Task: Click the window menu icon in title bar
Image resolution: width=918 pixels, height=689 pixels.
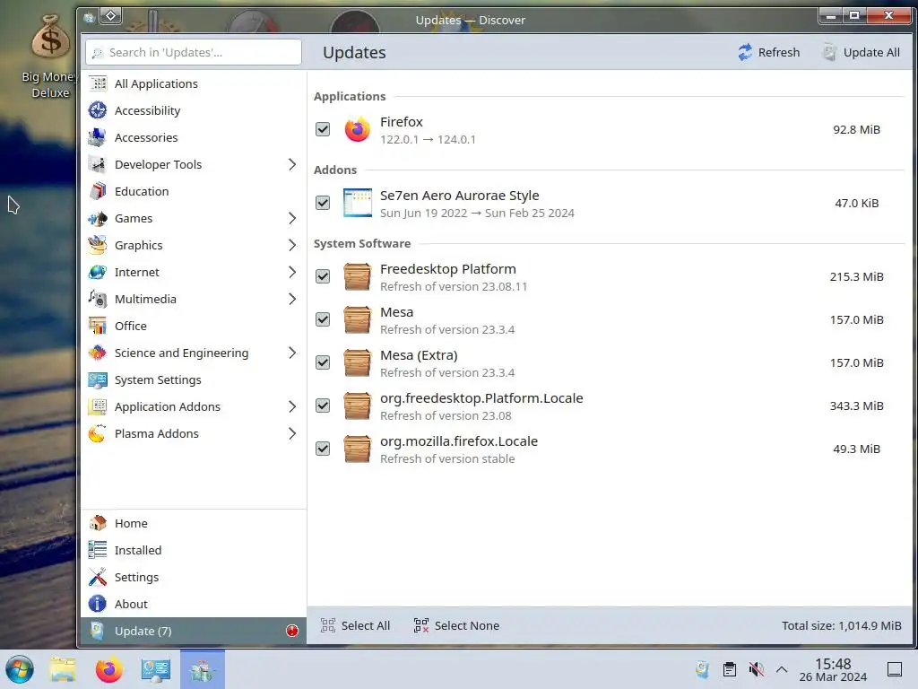Action: pos(89,18)
